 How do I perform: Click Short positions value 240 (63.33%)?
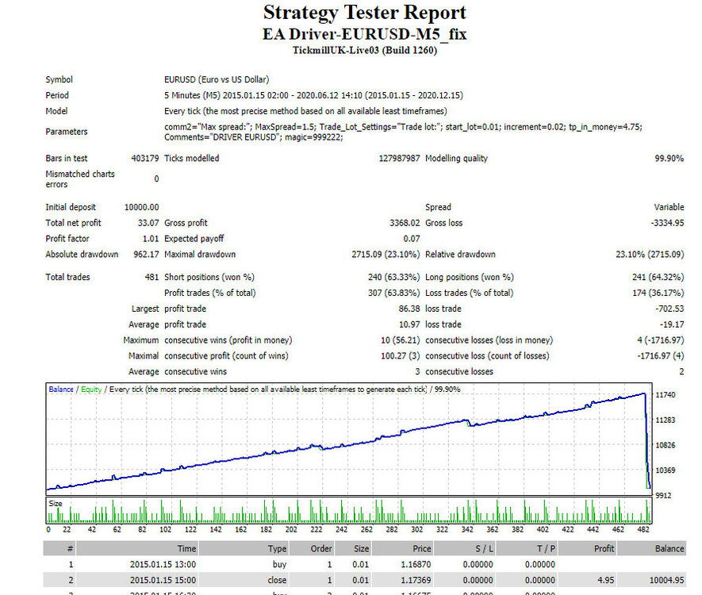point(394,277)
